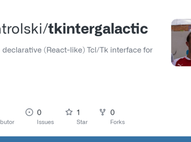
Task: Click the forks count number 0
Action: click(x=112, y=112)
